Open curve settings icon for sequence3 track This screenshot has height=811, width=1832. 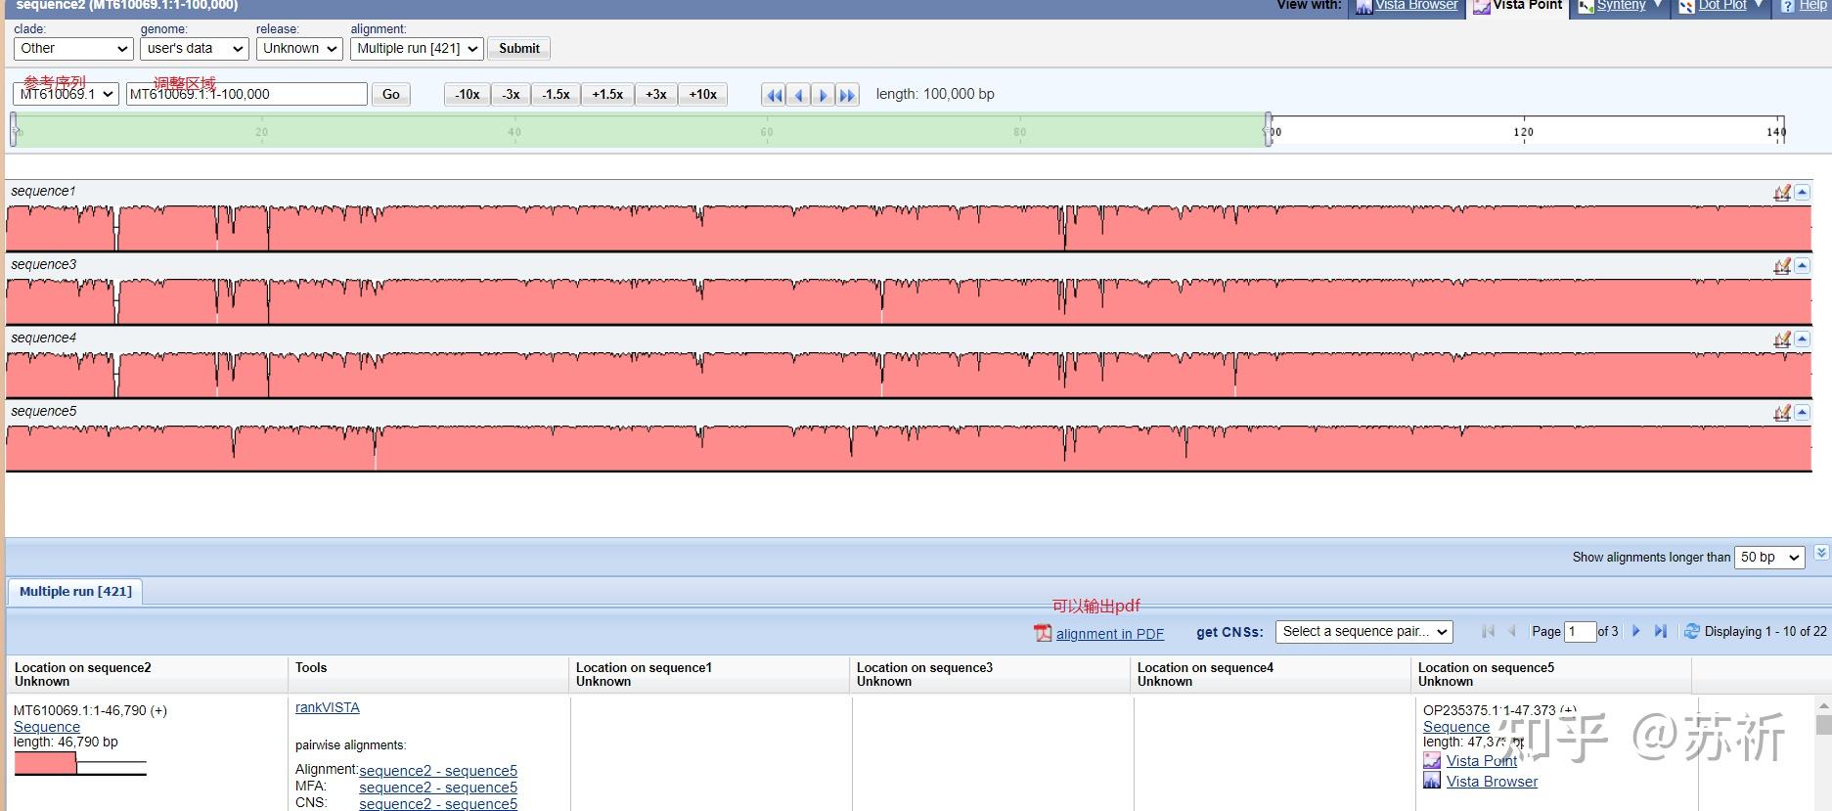[1782, 266]
